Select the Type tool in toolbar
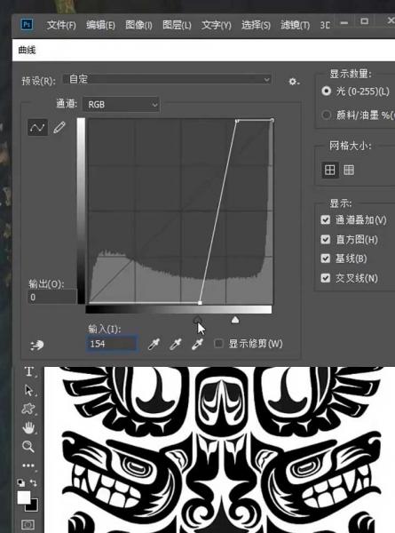The height and width of the screenshot is (533, 395). pyautogui.click(x=29, y=371)
